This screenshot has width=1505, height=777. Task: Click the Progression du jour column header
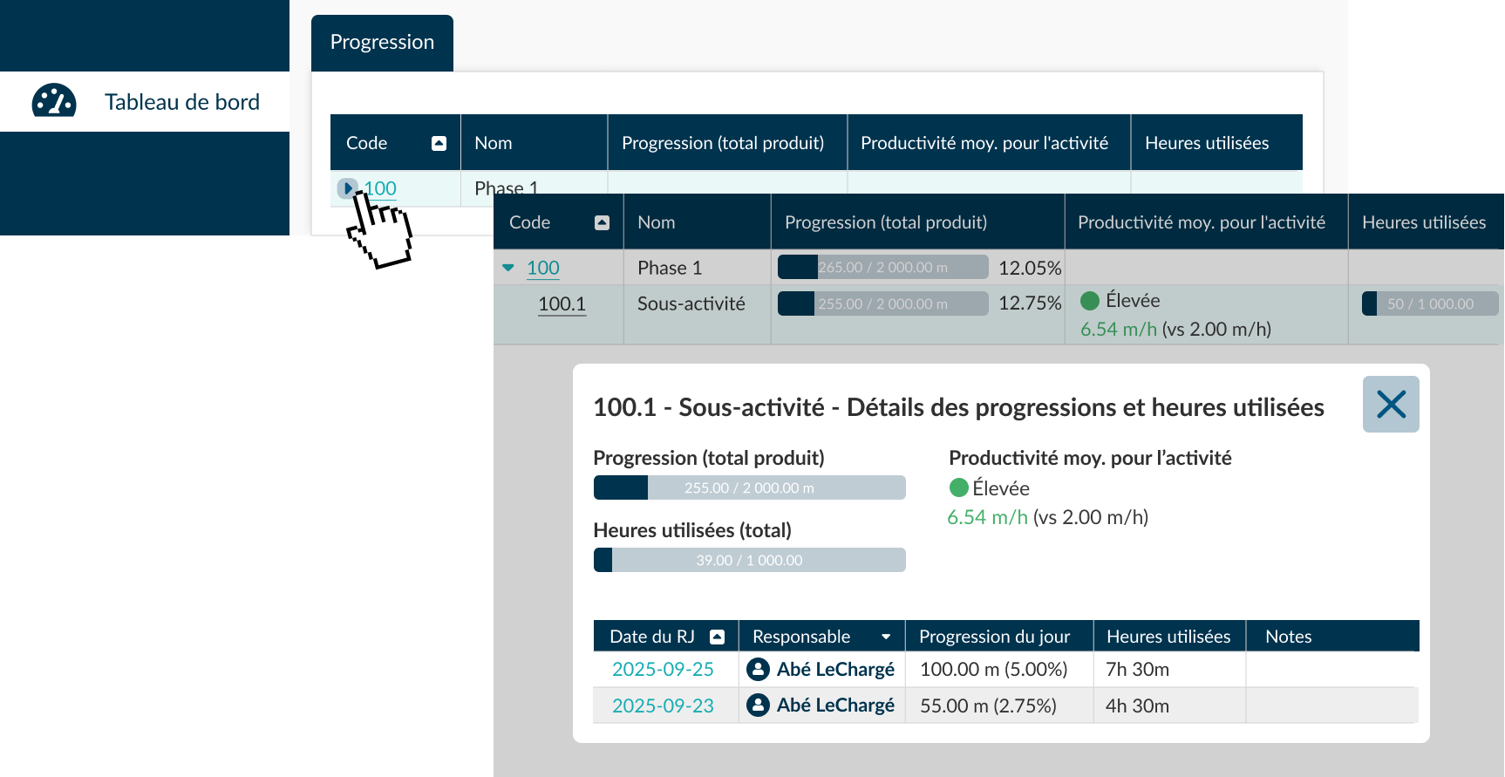999,637
